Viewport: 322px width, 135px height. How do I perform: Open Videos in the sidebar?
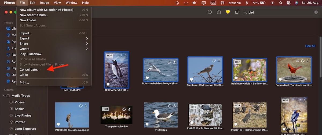coord(20,102)
